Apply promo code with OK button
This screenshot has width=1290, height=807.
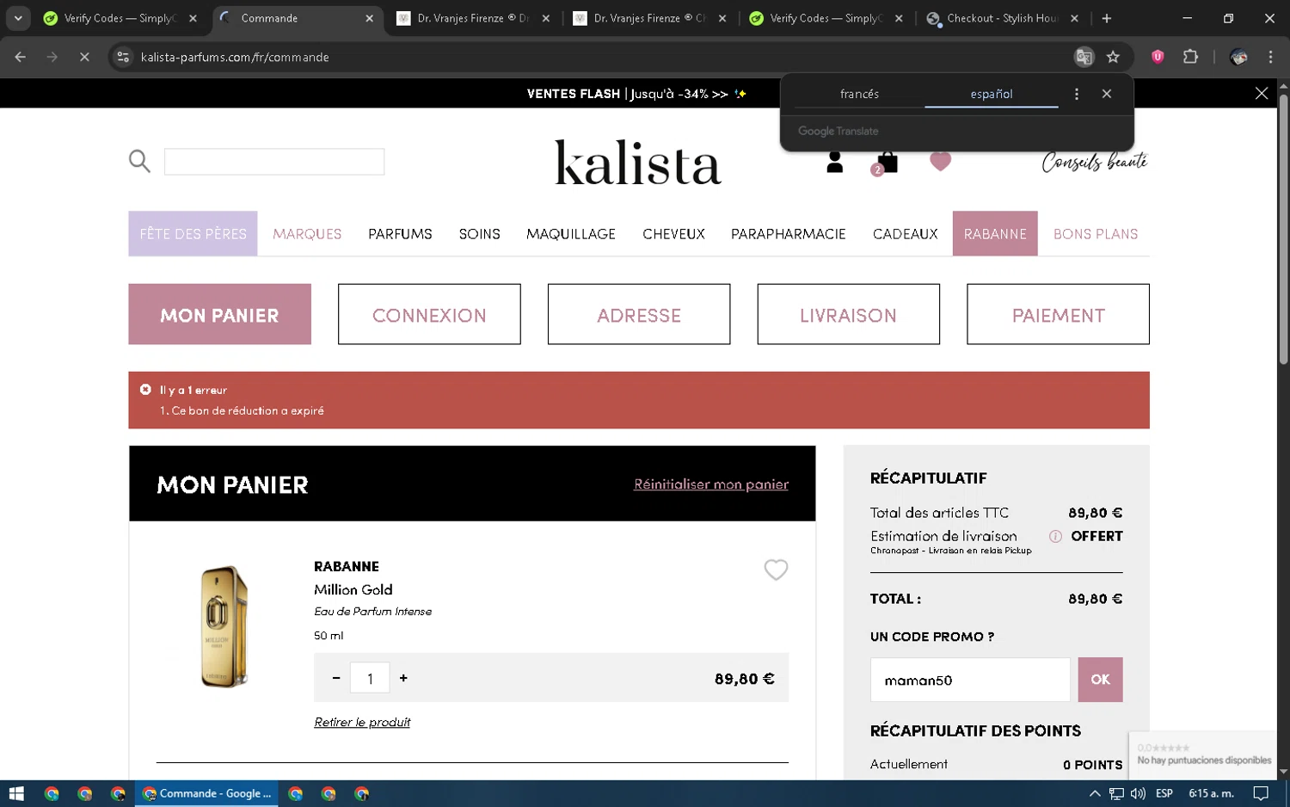click(x=1100, y=680)
